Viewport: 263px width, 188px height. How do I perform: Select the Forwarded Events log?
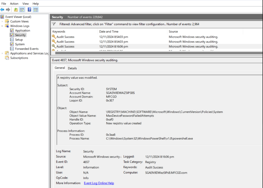tap(27, 49)
